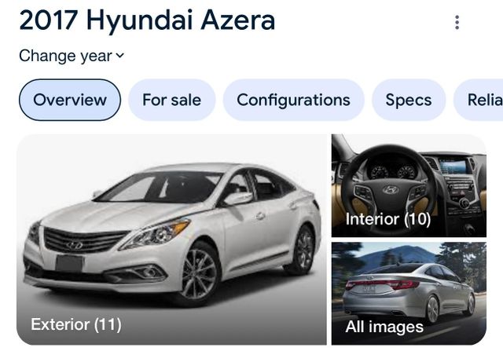Expand the Change year dropdown
The image size is (503, 351).
click(x=72, y=56)
